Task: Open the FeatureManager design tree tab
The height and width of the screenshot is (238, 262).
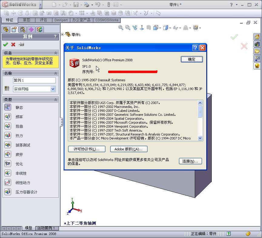Action: click(6, 29)
